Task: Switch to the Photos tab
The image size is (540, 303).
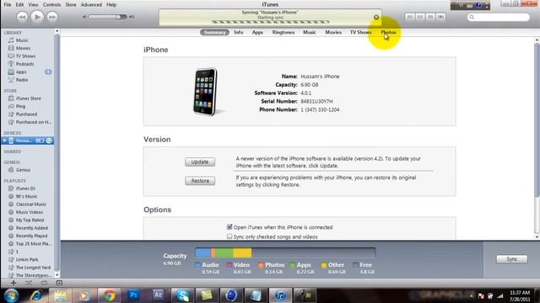Action: coord(388,32)
